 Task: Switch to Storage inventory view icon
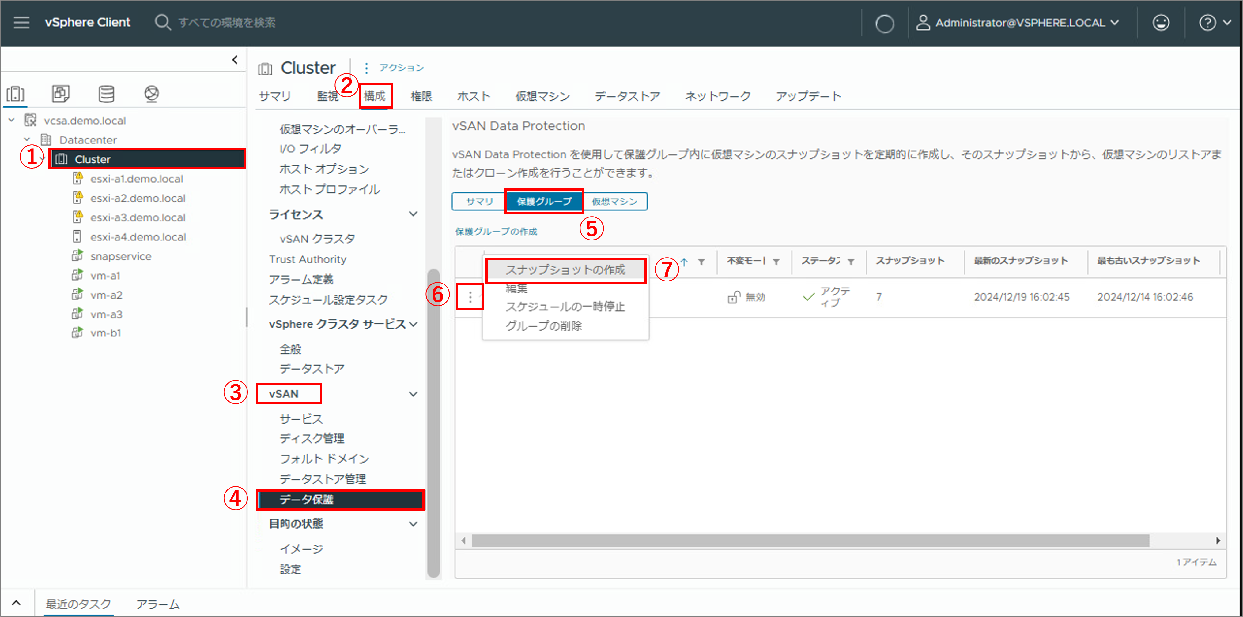point(106,94)
